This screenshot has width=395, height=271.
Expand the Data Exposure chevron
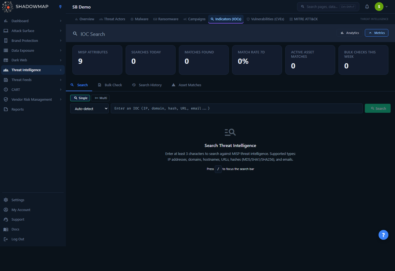[x=61, y=50]
